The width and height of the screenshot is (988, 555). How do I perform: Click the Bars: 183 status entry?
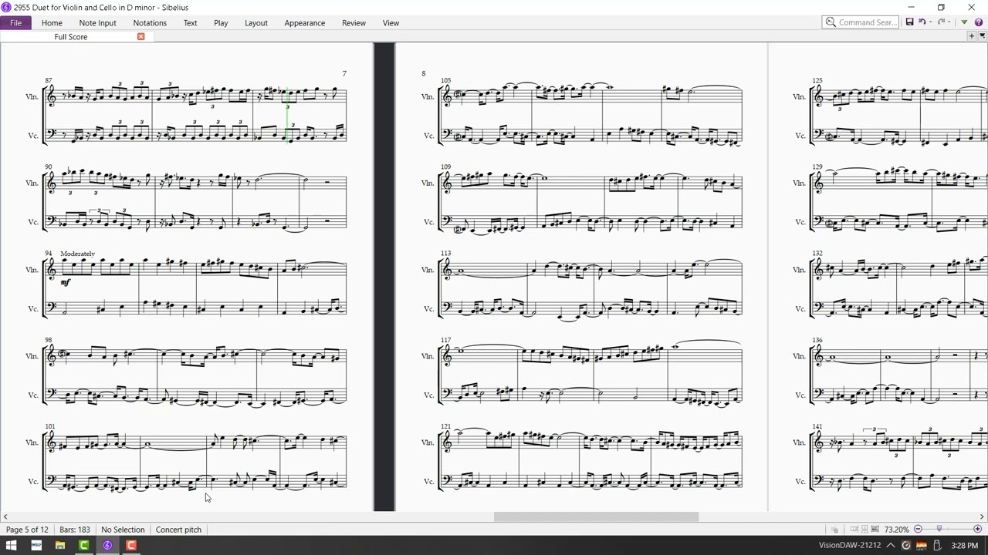click(x=75, y=530)
